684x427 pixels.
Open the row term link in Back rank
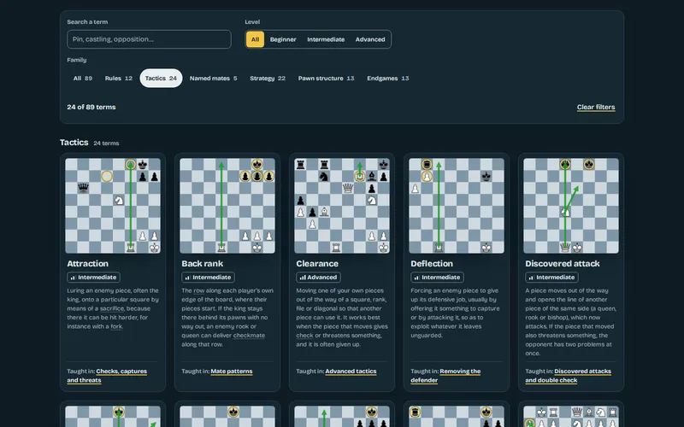click(x=199, y=290)
